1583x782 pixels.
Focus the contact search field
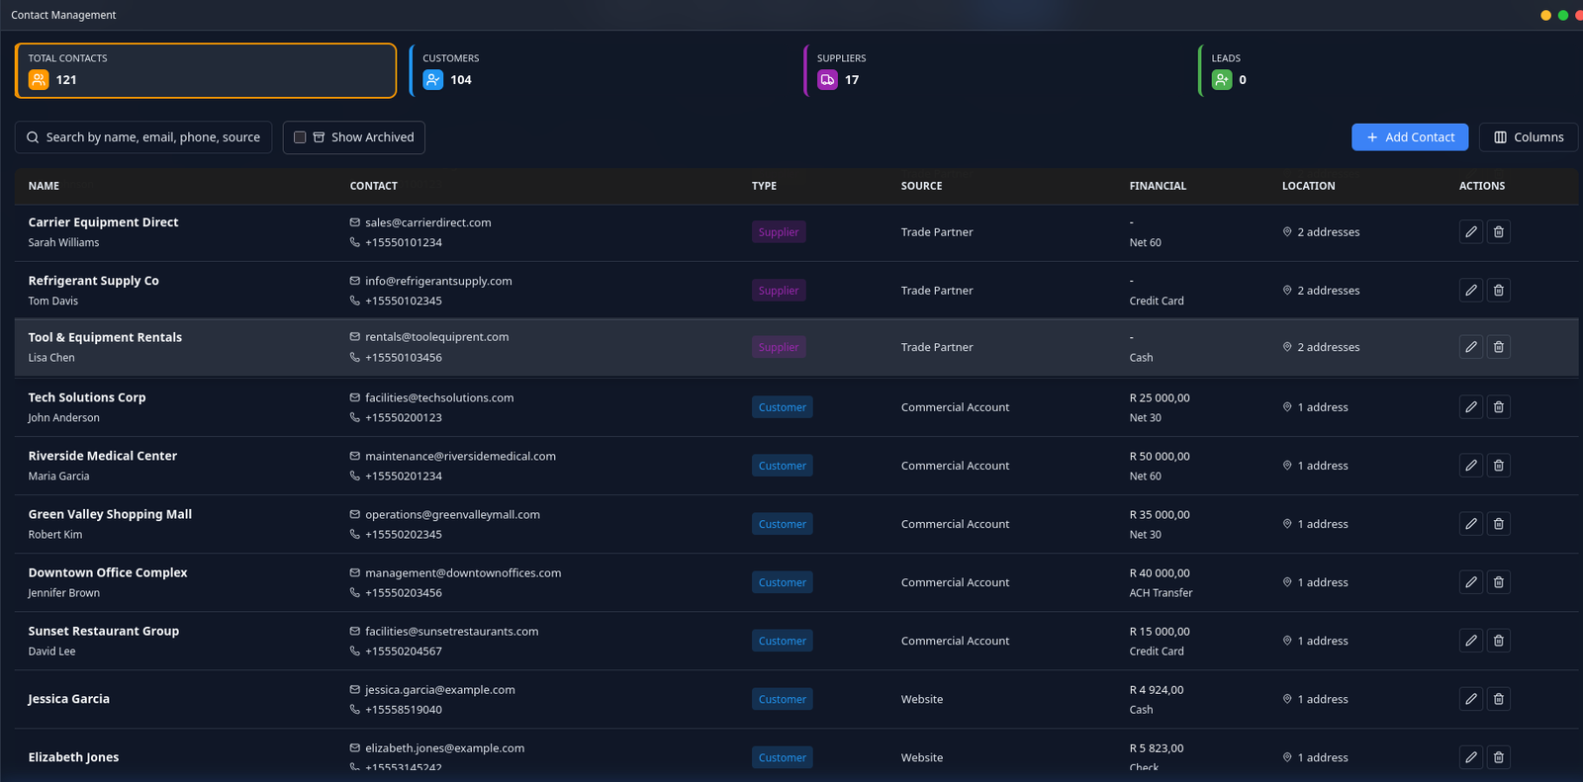pos(142,137)
